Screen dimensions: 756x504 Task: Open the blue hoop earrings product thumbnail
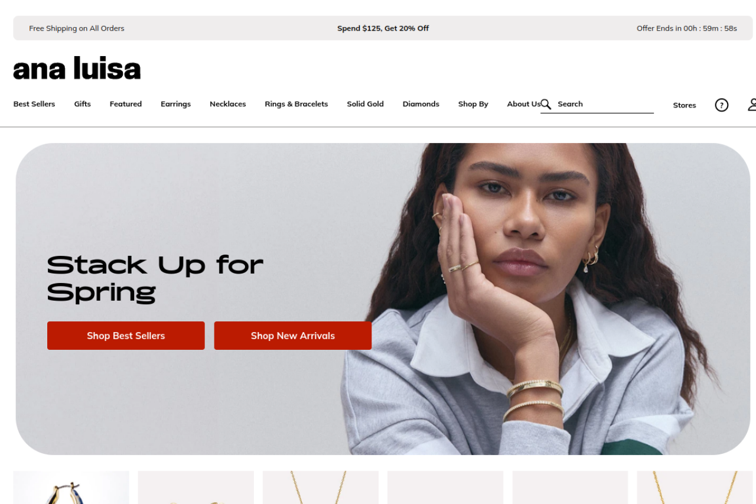[x=71, y=487]
